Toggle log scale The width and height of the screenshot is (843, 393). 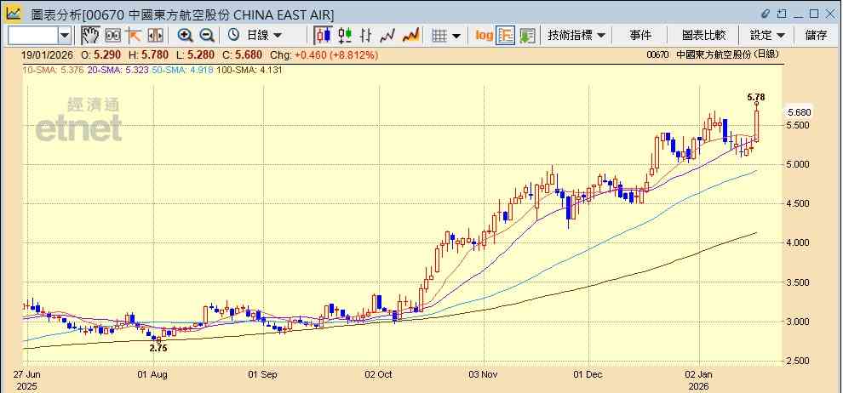484,36
